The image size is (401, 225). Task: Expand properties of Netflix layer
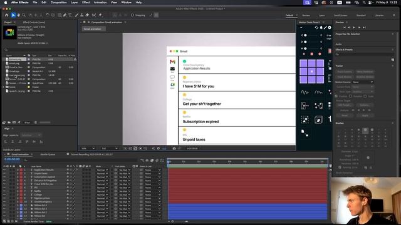18,191
